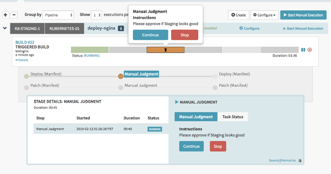This screenshot has width=331, height=174.
Task: Click the red Stop button in stage details
Action: pyautogui.click(x=218, y=146)
